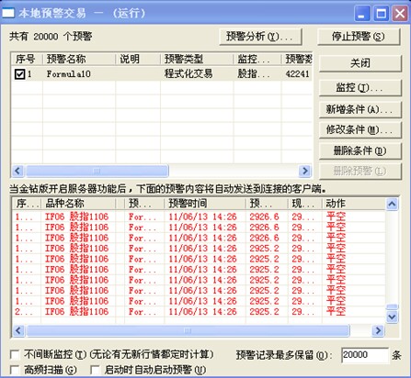
Task: Click the 预警时间 column header in log
Action: (x=205, y=204)
